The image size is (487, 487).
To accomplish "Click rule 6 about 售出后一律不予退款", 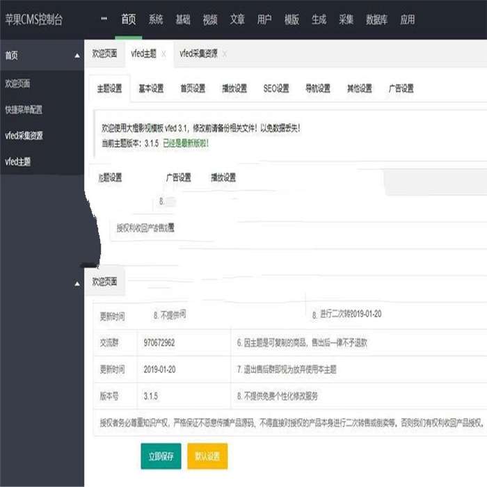I will point(302,343).
